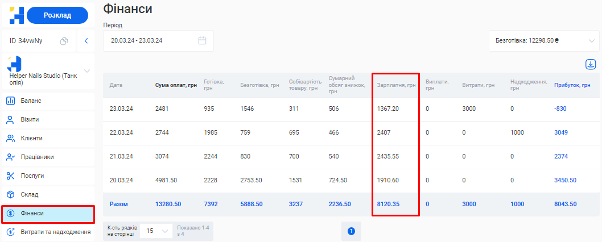
Task: Click the download report icon
Action: 591,64
